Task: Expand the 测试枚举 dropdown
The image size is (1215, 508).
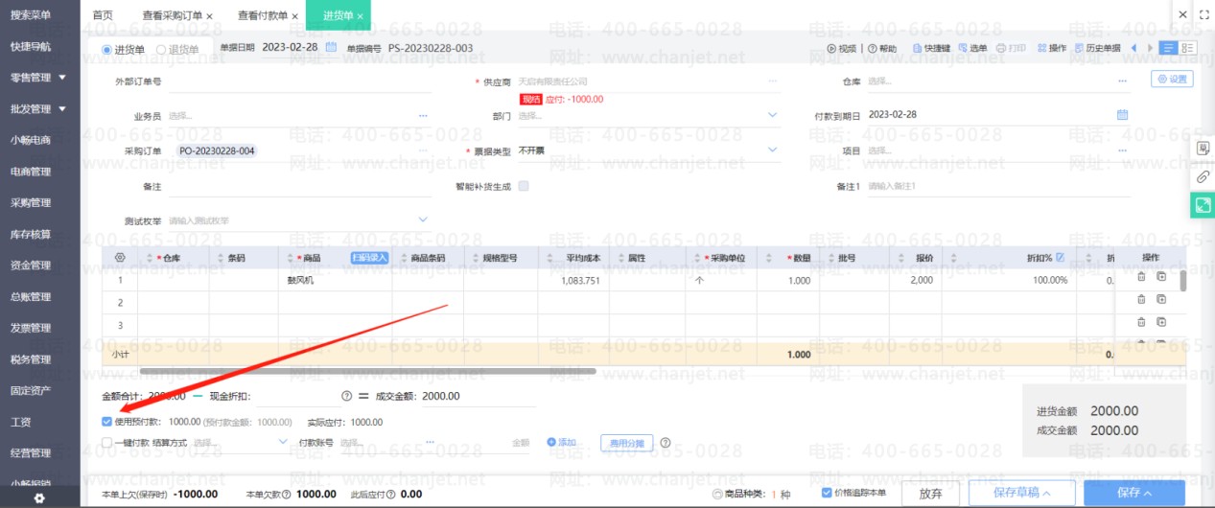Action: click(423, 220)
